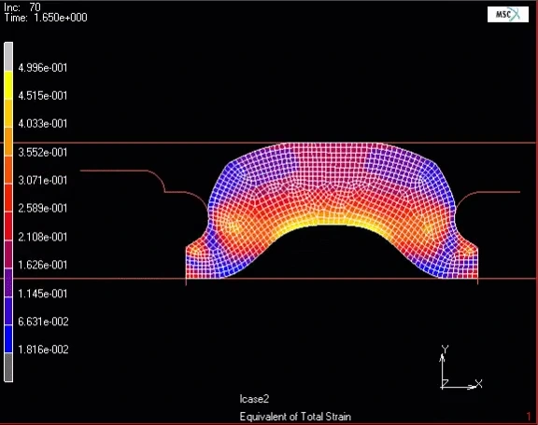This screenshot has height=425, width=538.
Task: Select the blue 1.816e-002 legend color band
Action: click(x=8, y=339)
